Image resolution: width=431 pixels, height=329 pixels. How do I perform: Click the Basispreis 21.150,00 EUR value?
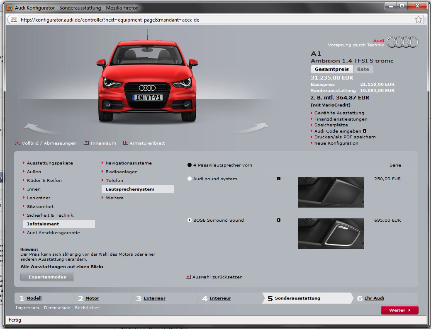pos(377,84)
